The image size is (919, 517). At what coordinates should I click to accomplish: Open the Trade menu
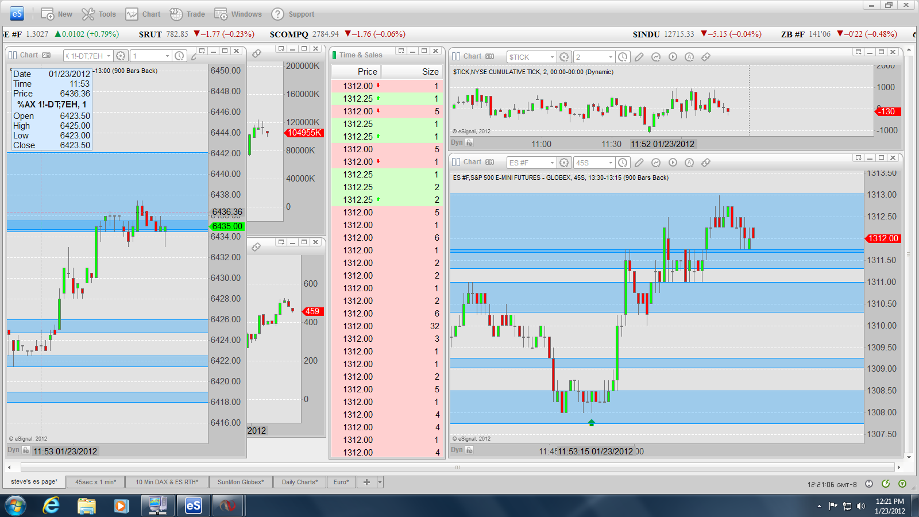187,14
